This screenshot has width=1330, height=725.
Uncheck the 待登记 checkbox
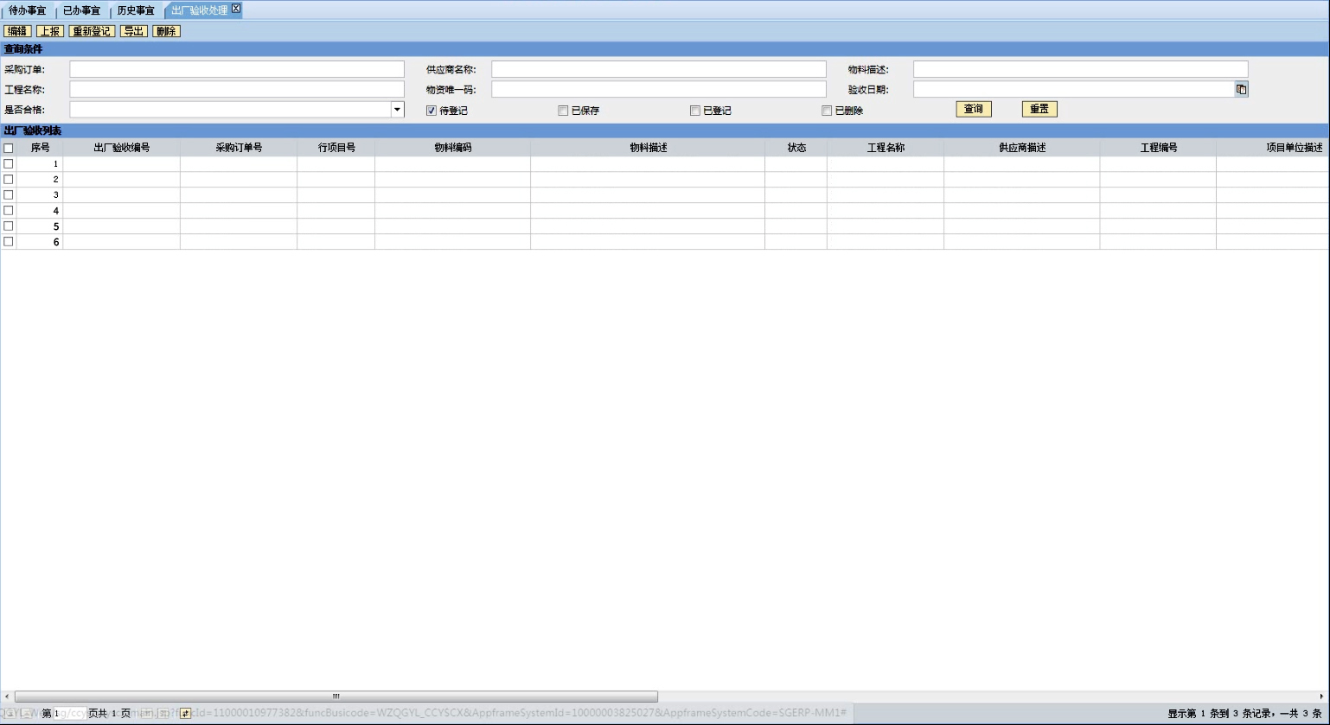pos(432,111)
